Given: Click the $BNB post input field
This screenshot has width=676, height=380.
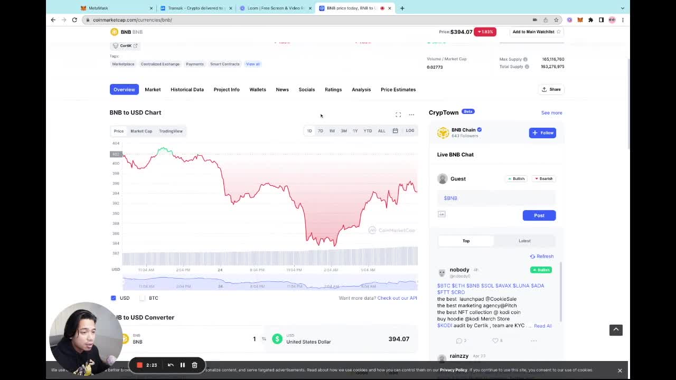Looking at the screenshot, I should tap(496, 198).
